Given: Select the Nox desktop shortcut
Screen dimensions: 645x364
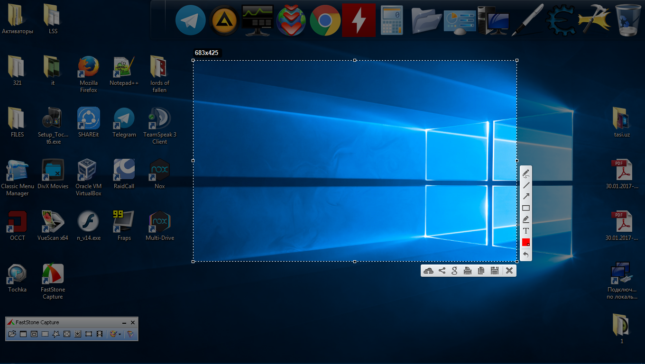Looking at the screenshot, I should 159,174.
